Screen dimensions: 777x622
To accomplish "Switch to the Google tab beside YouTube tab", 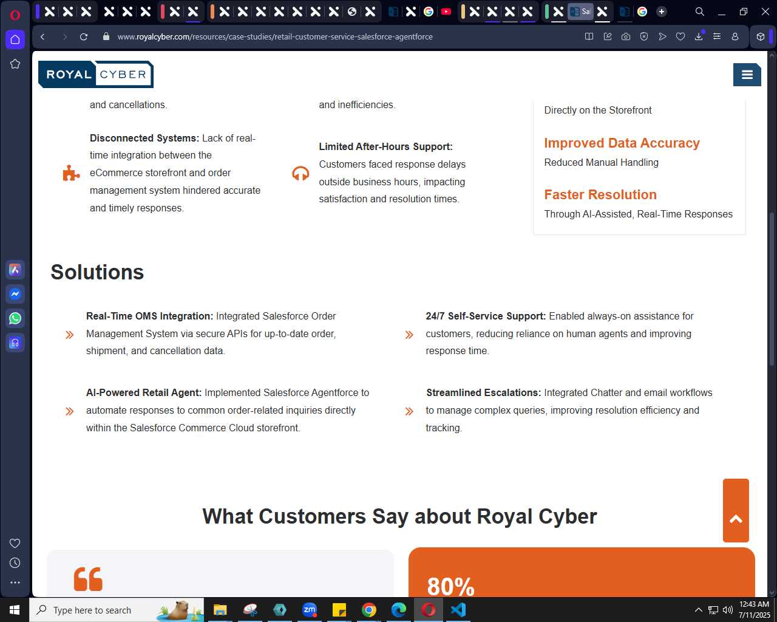I will 429,12.
